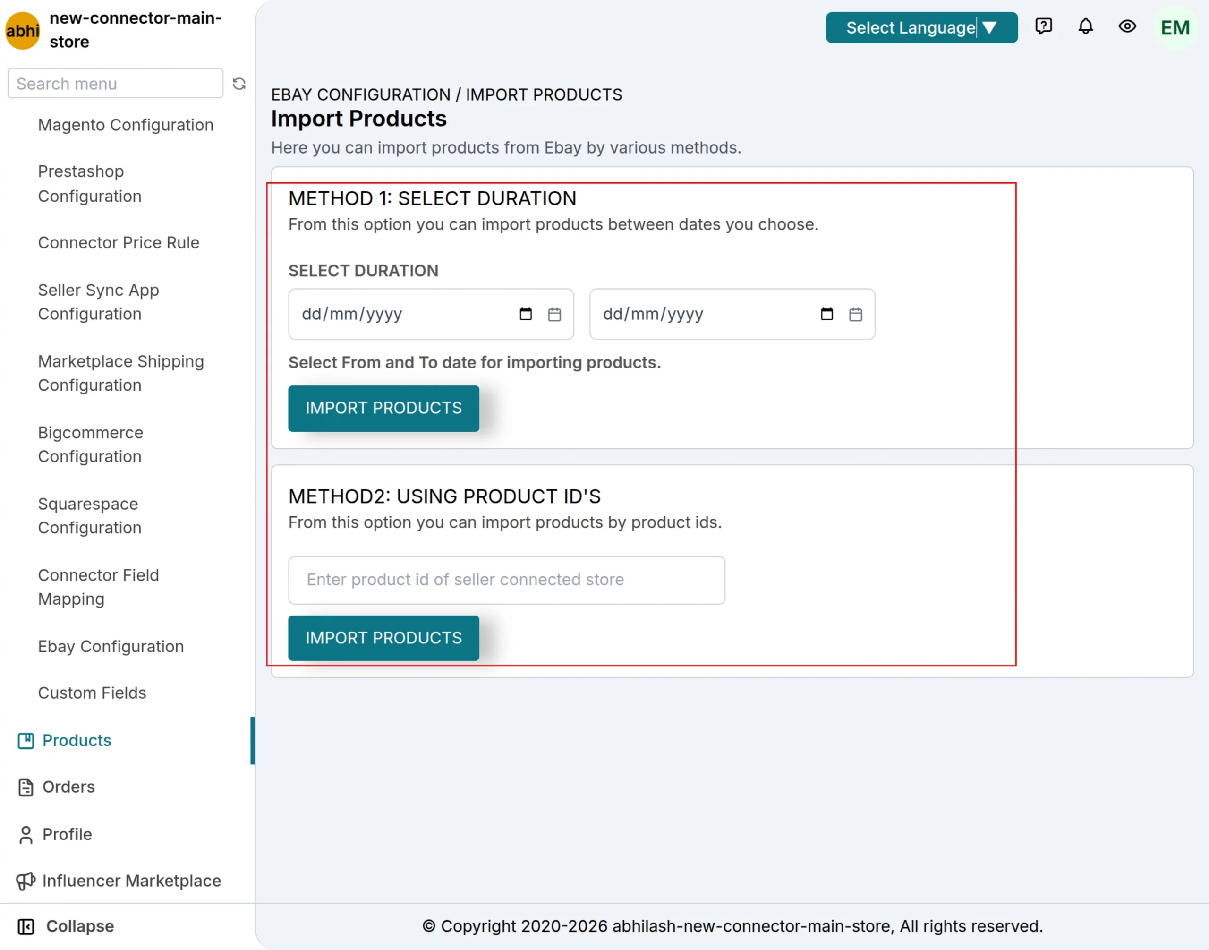Click the METHOD2: USING PRODUCT ID'S heading
The width and height of the screenshot is (1209, 950).
coord(445,496)
